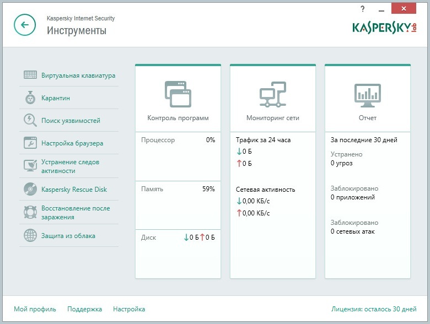This screenshot has height=324, width=430.
Task: Click Трафик за 24 часа heading
Action: (x=264, y=140)
